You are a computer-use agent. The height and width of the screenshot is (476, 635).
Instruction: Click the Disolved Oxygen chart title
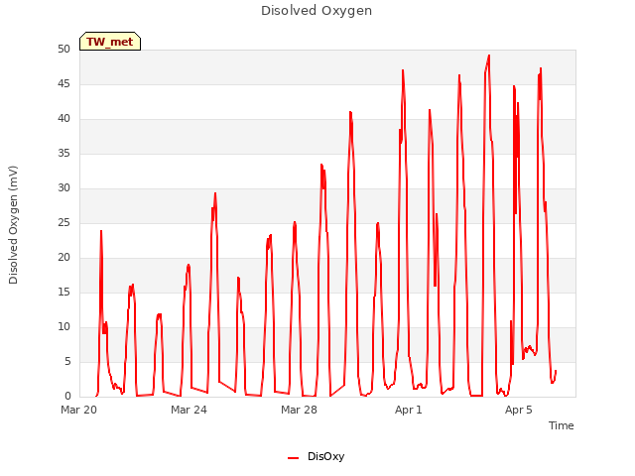tap(317, 11)
